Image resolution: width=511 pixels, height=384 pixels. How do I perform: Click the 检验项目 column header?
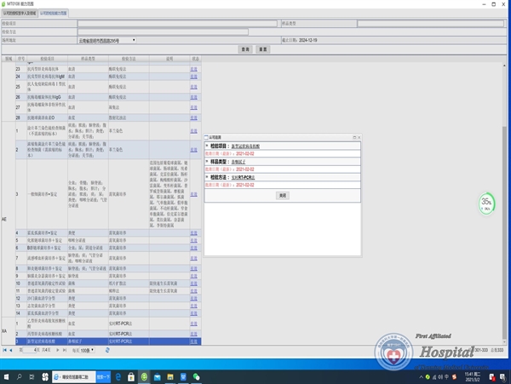[x=47, y=59]
